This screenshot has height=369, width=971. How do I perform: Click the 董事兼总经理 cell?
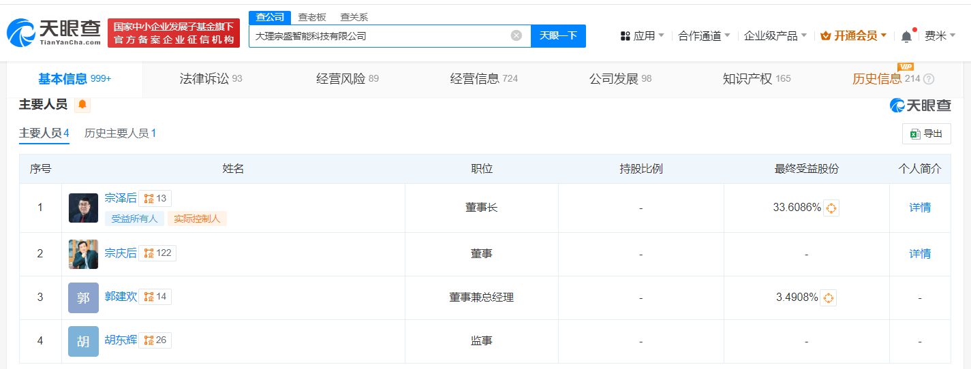(482, 298)
